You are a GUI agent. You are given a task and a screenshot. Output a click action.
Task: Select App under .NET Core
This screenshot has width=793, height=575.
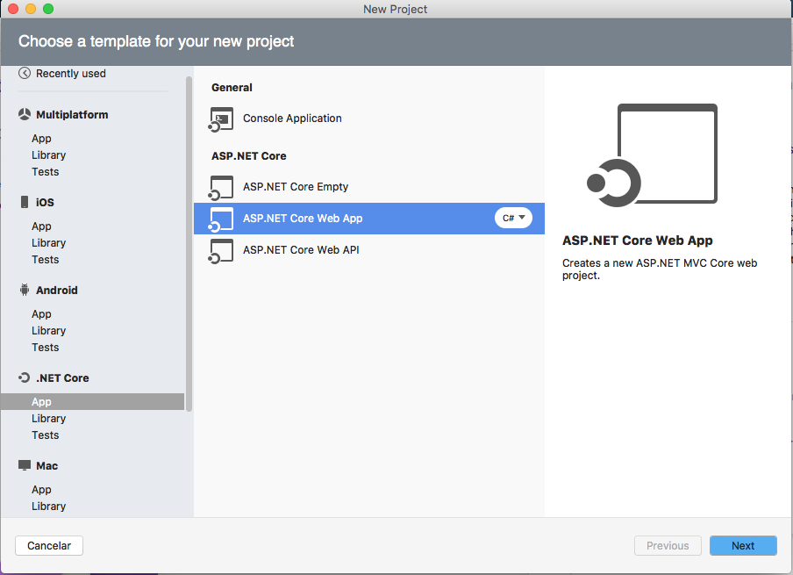(93, 401)
